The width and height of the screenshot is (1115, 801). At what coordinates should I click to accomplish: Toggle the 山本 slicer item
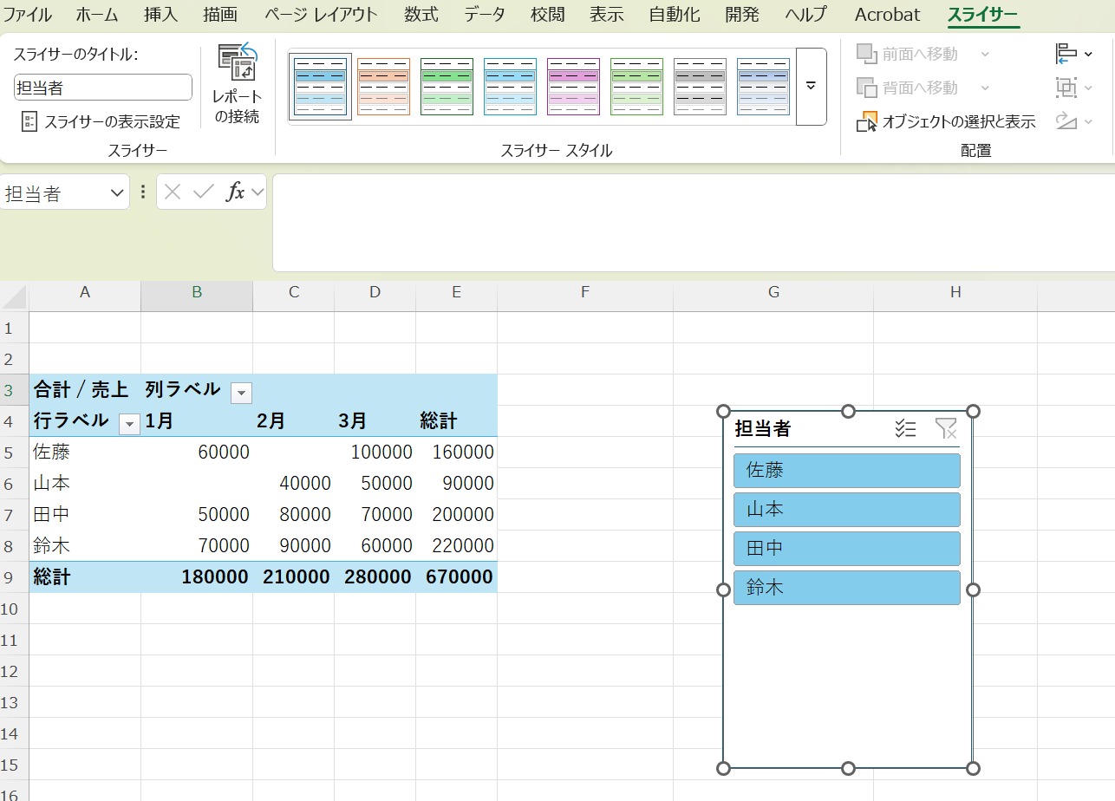click(x=846, y=510)
